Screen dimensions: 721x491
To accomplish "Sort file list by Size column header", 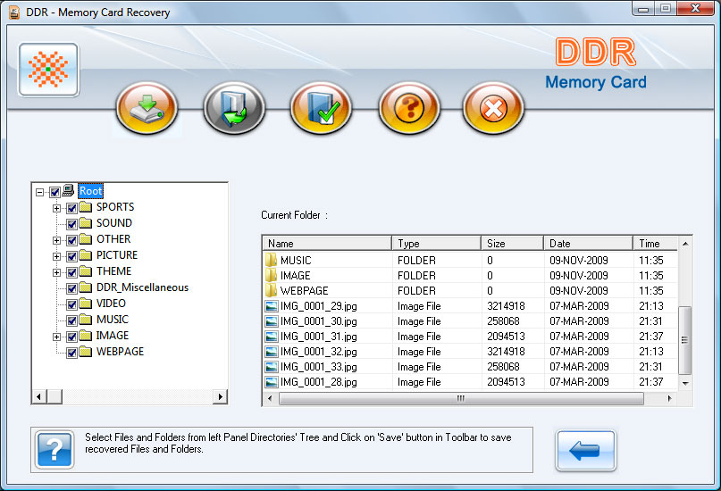I will [x=512, y=243].
